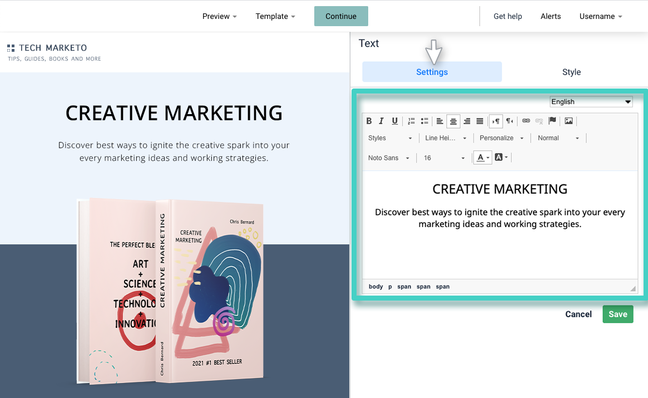The width and height of the screenshot is (648, 398).
Task: Set left-to-right text direction
Action: click(x=496, y=121)
